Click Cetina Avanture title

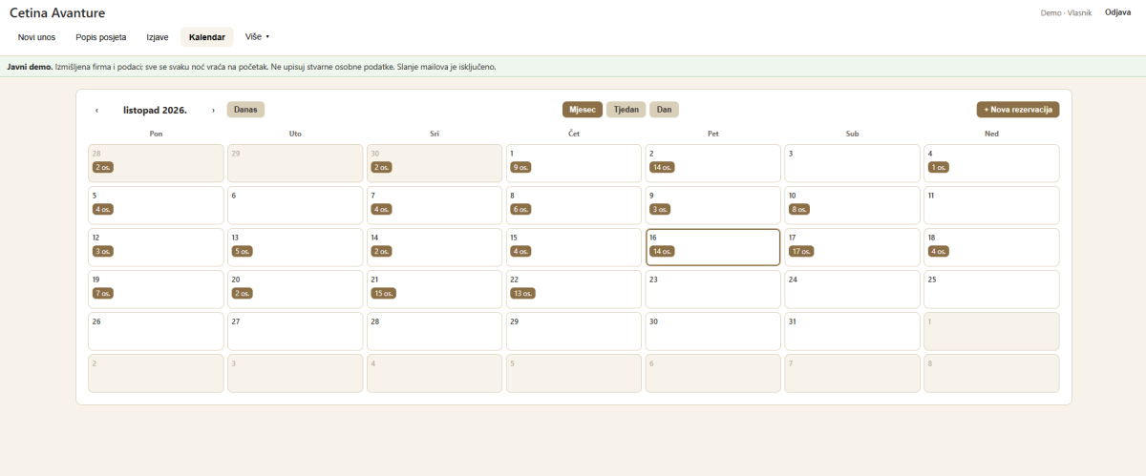[57, 12]
